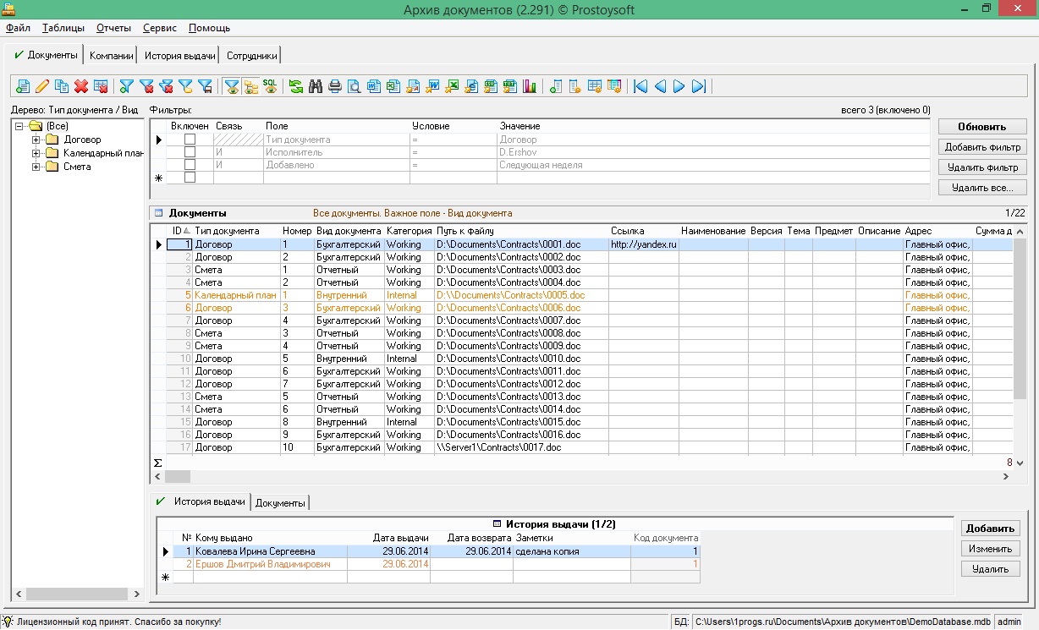This screenshot has width=1039, height=630.
Task: Click the green refresh arrows icon
Action: click(x=295, y=85)
